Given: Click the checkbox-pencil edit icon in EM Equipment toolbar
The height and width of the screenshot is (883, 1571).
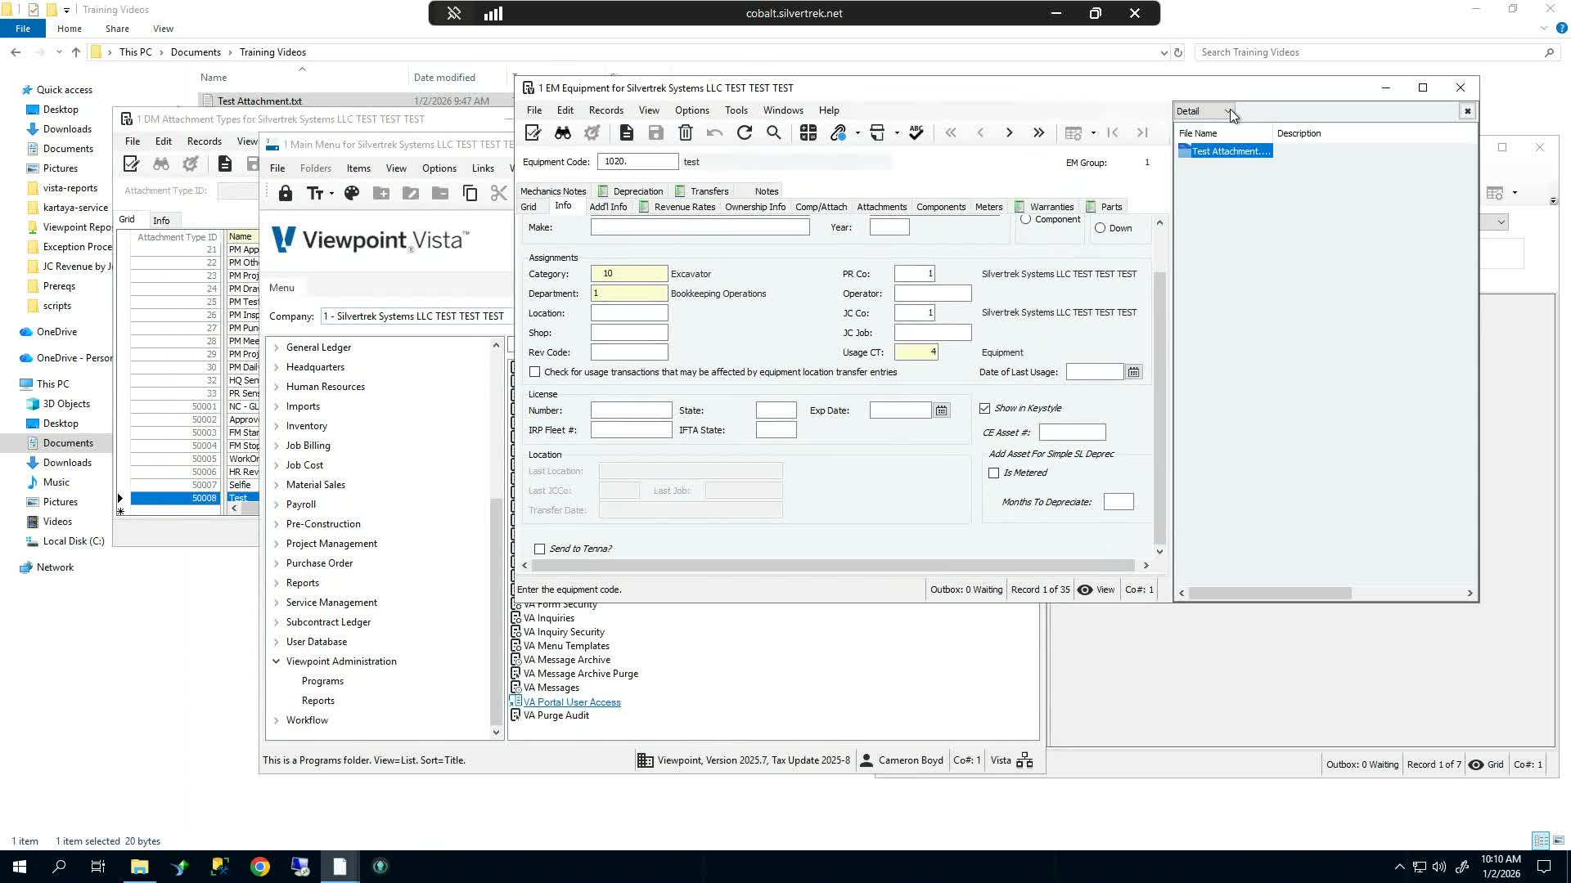Looking at the screenshot, I should (533, 133).
